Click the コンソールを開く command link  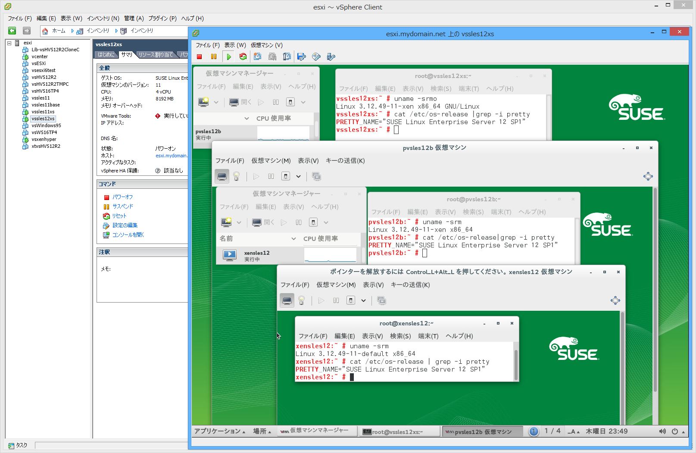click(128, 235)
